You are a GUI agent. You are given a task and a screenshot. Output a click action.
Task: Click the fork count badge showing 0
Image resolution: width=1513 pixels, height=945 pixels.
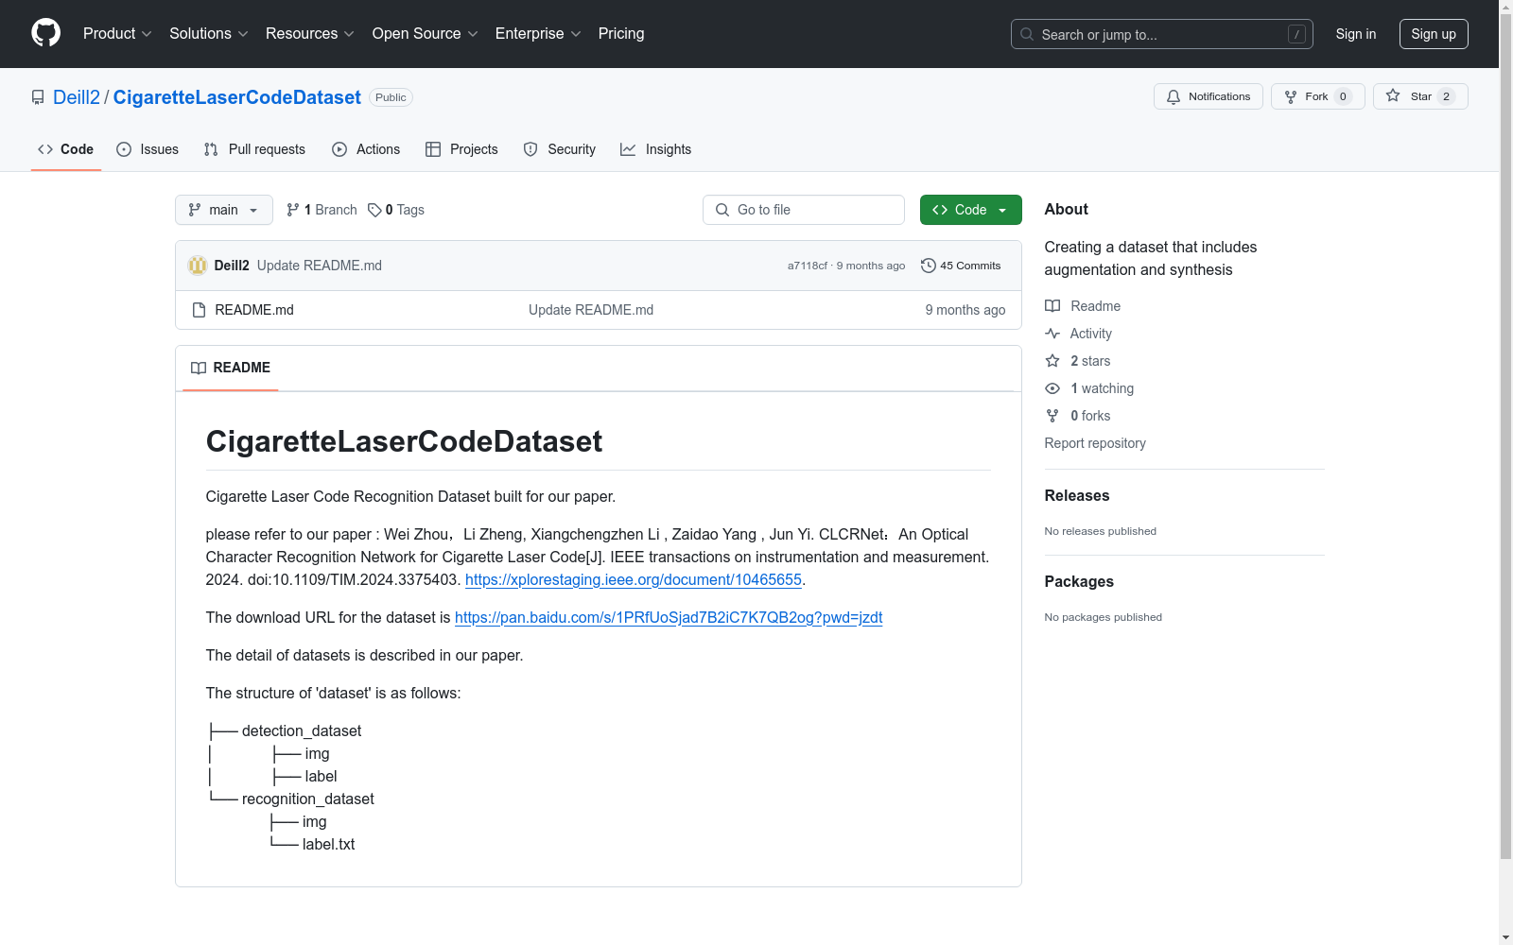tap(1343, 96)
